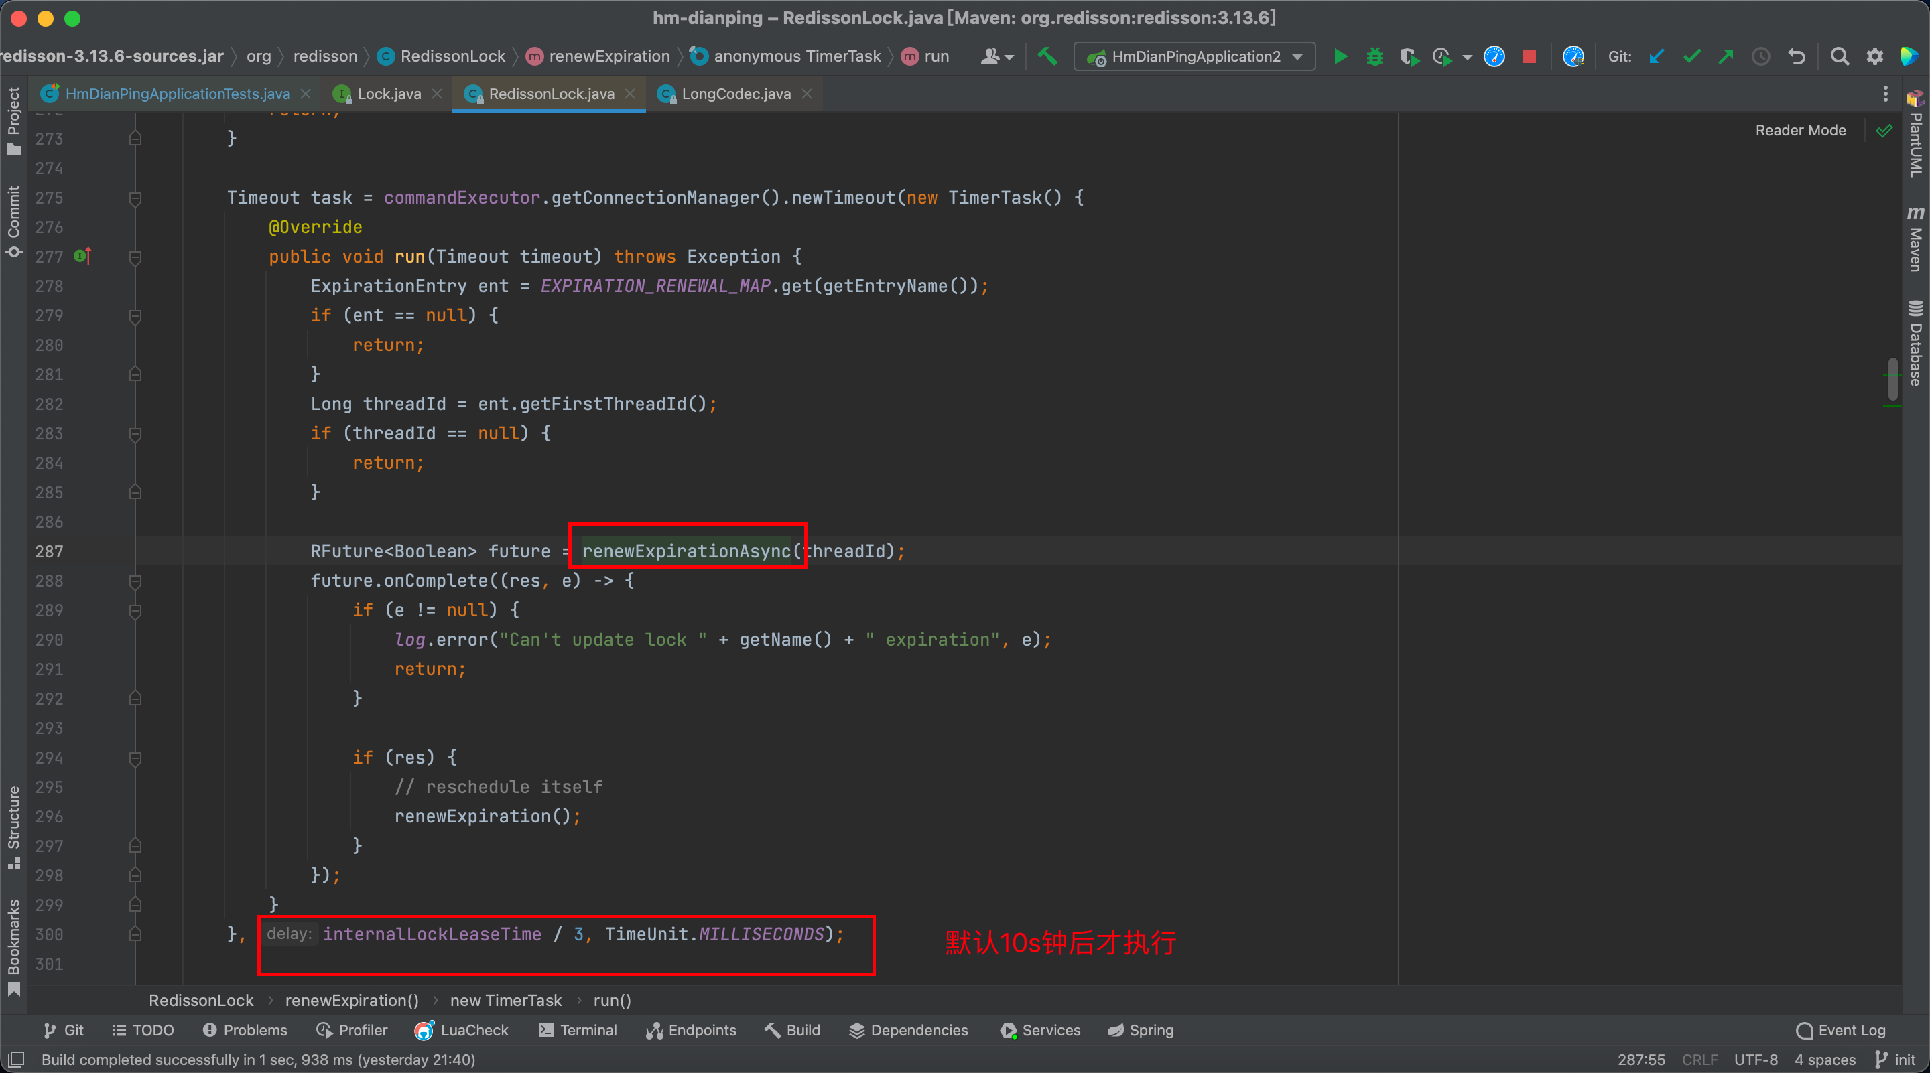1930x1073 pixels.
Task: Close the LongCodec.java tab
Action: [806, 94]
